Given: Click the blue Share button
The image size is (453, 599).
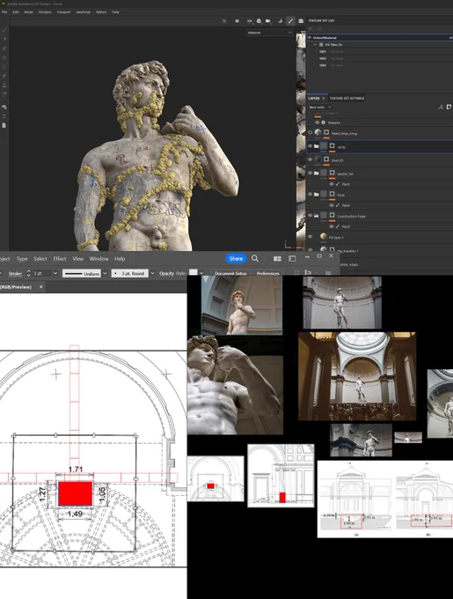Looking at the screenshot, I should pyautogui.click(x=236, y=259).
